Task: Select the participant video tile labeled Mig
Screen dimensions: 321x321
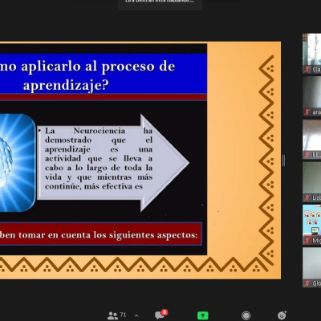Action: pyautogui.click(x=312, y=225)
